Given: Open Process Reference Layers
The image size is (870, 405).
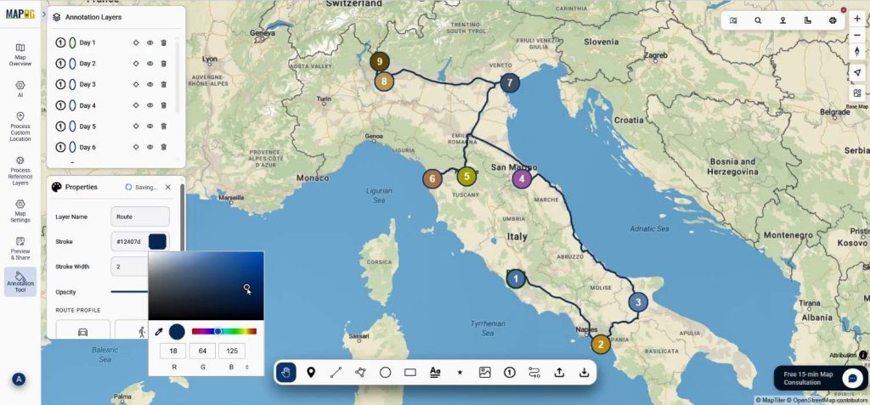Looking at the screenshot, I should tap(20, 171).
